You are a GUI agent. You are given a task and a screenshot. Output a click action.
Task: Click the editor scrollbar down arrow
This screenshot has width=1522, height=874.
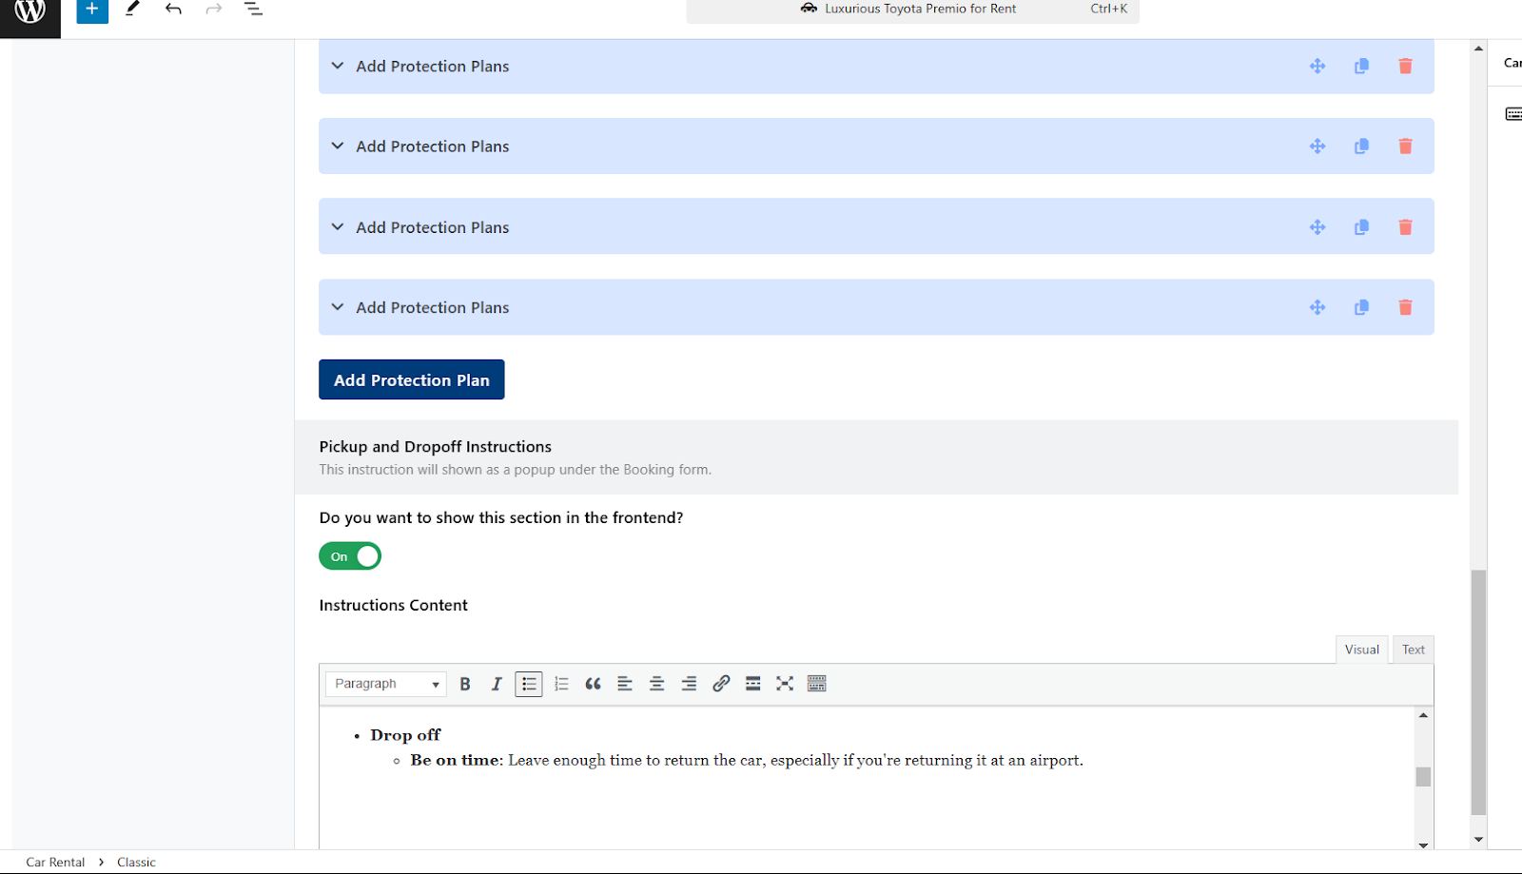click(x=1423, y=845)
